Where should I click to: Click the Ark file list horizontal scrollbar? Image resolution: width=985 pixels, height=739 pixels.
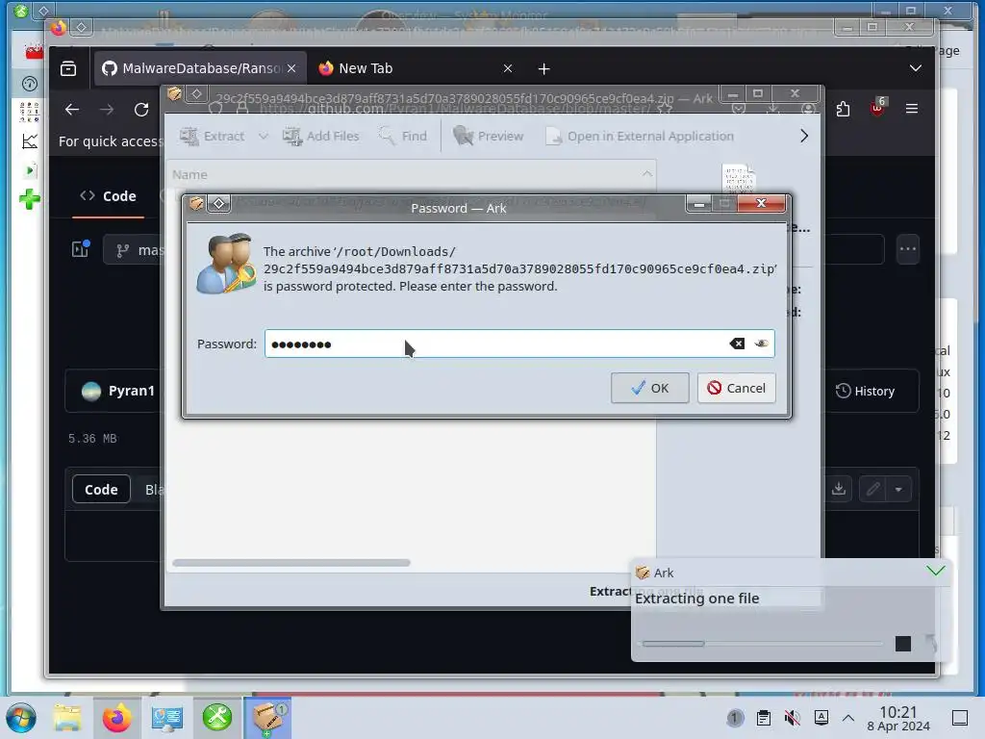coord(291,562)
